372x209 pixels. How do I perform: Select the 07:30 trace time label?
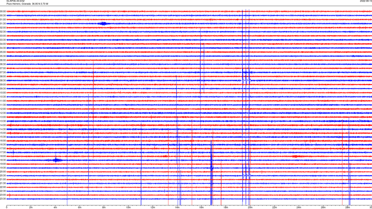3,72
